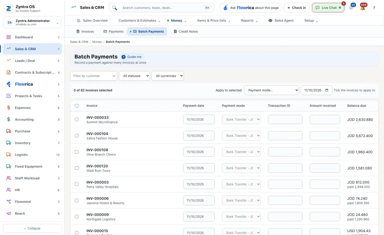Tick the checkbox for INV-000006

[77, 200]
